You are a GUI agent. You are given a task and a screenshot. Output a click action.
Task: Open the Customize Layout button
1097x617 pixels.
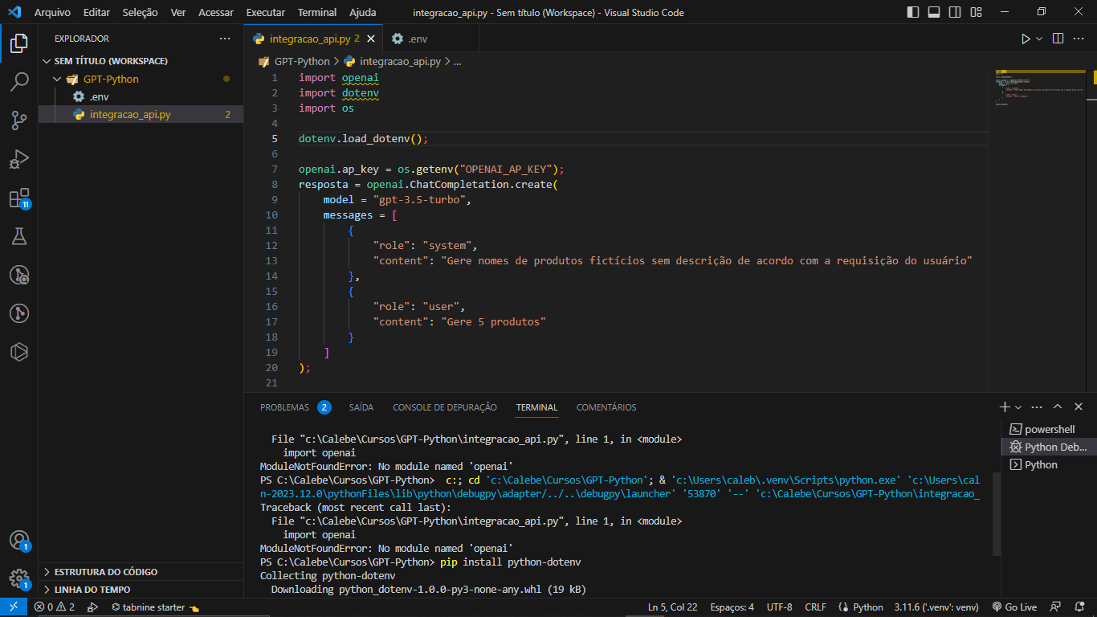pyautogui.click(x=976, y=12)
